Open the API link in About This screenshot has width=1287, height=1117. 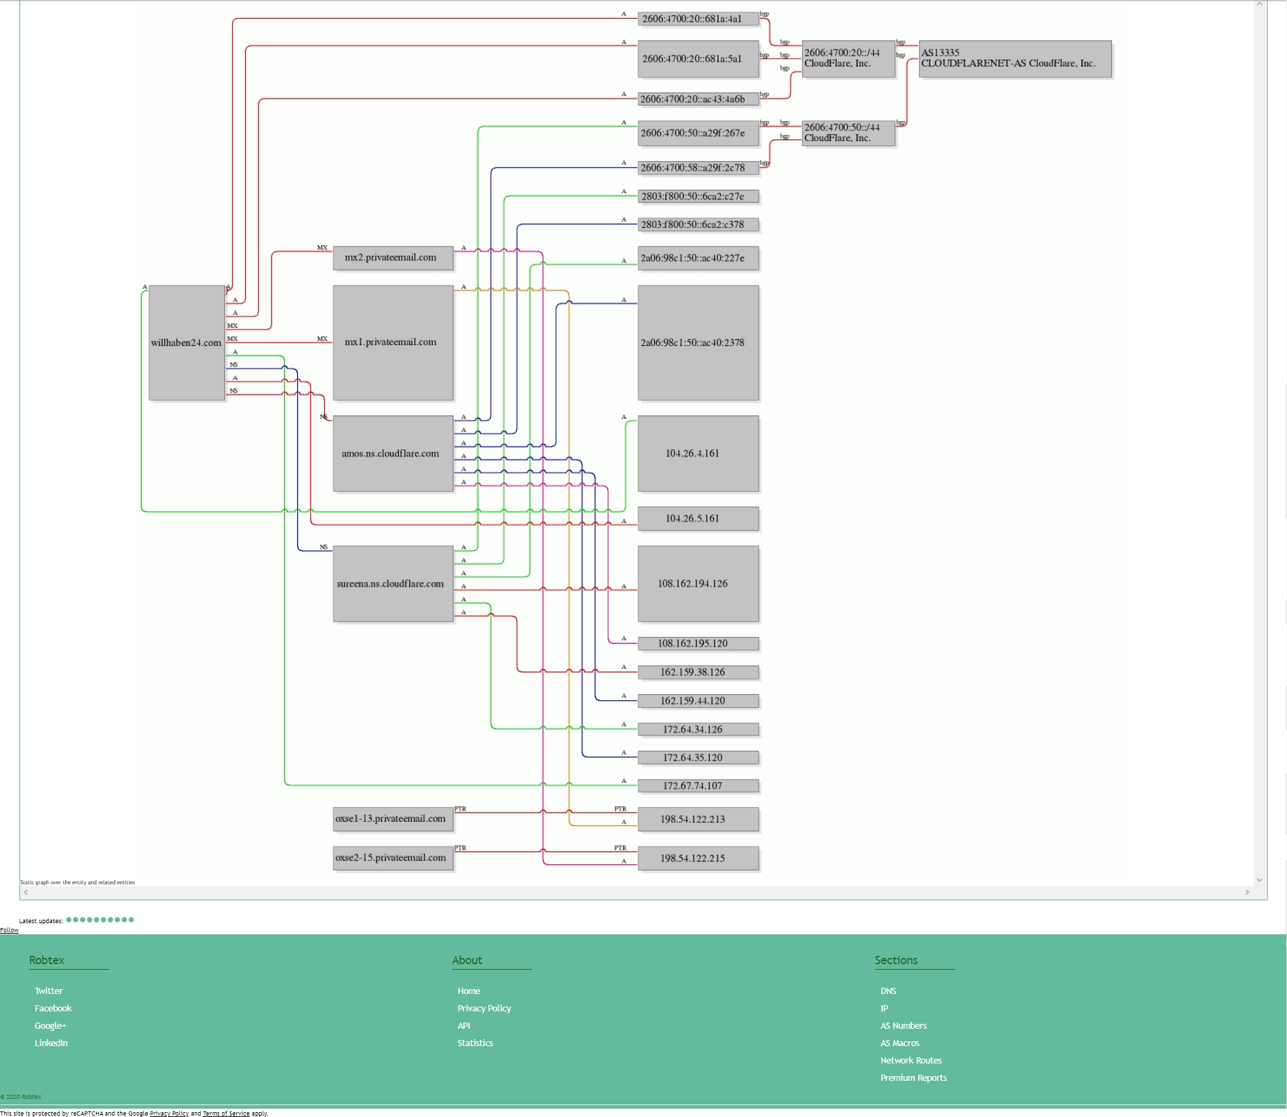click(x=464, y=1026)
